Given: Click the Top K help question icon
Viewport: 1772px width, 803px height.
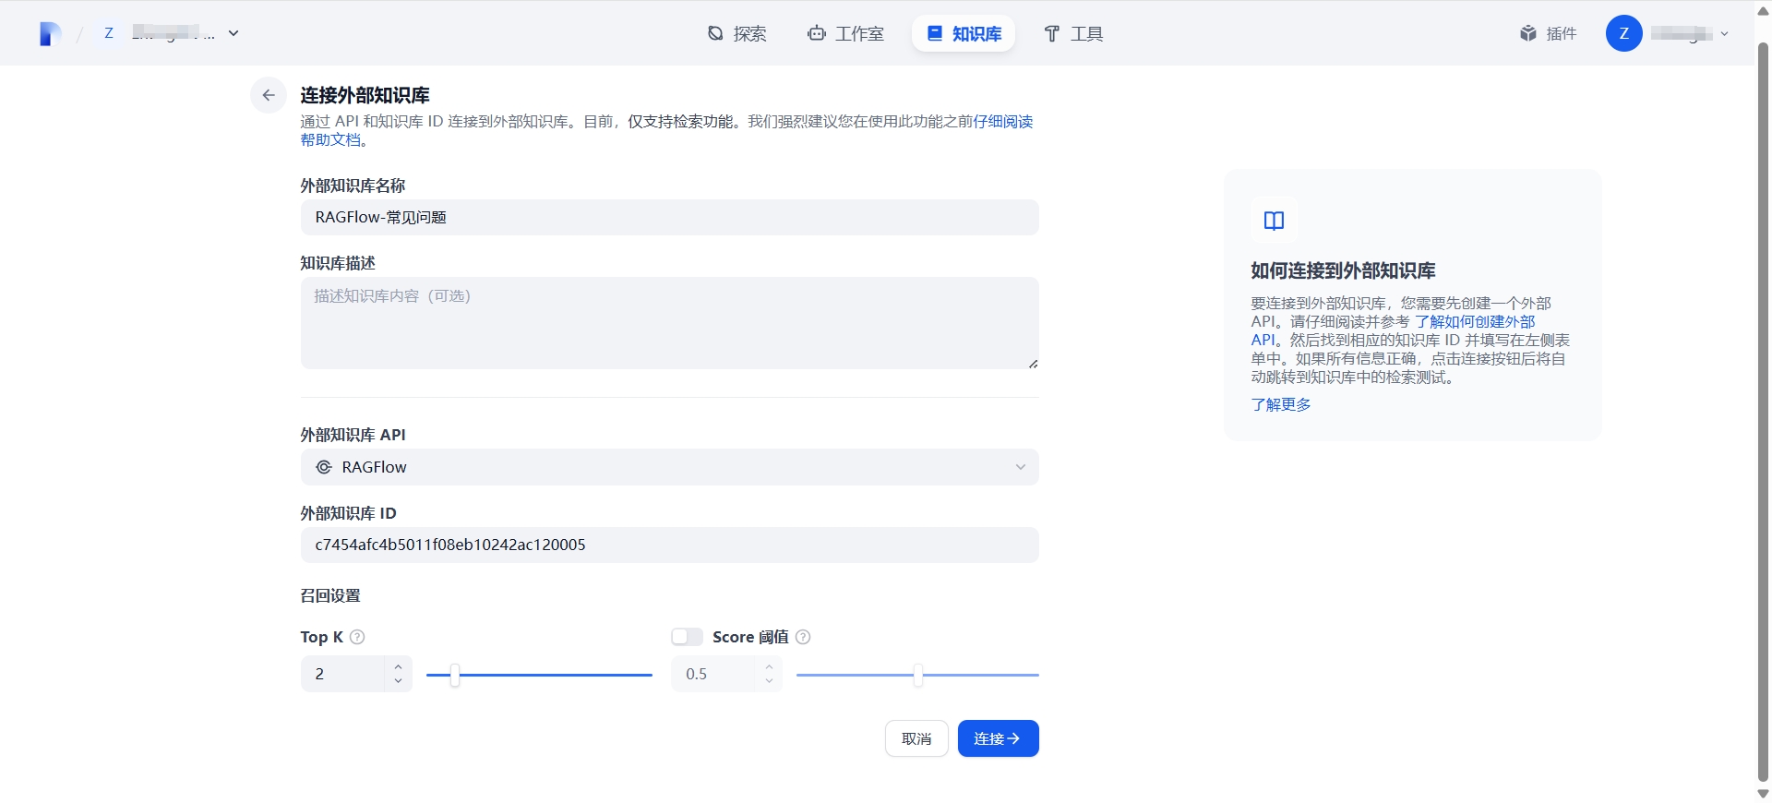Looking at the screenshot, I should tap(357, 637).
